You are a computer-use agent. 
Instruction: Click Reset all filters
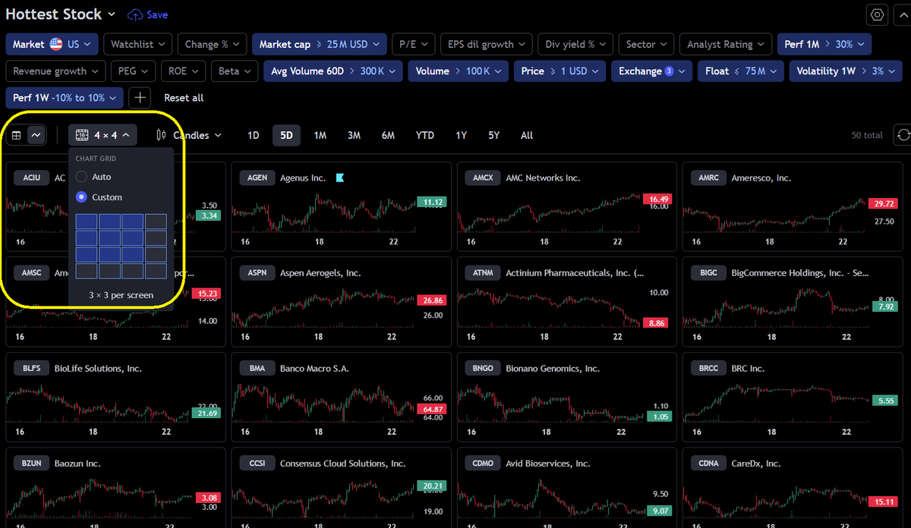tap(184, 98)
